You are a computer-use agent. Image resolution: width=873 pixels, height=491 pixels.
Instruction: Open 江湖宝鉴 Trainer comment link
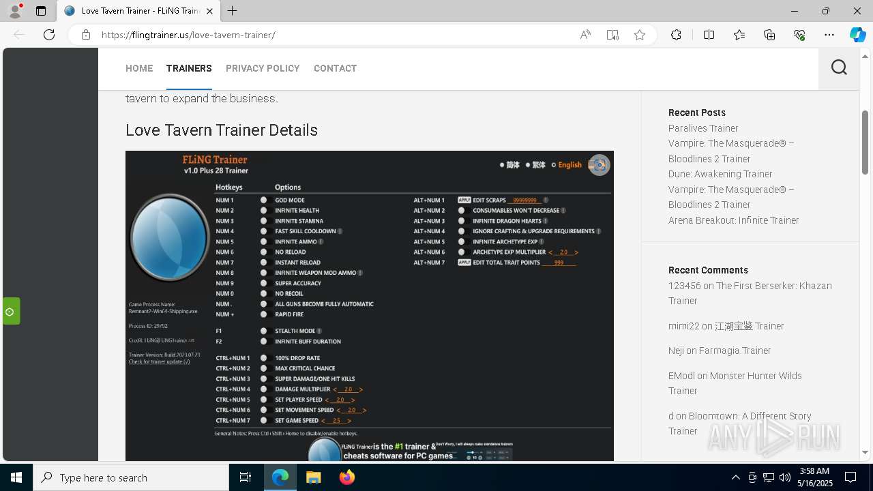(x=749, y=326)
